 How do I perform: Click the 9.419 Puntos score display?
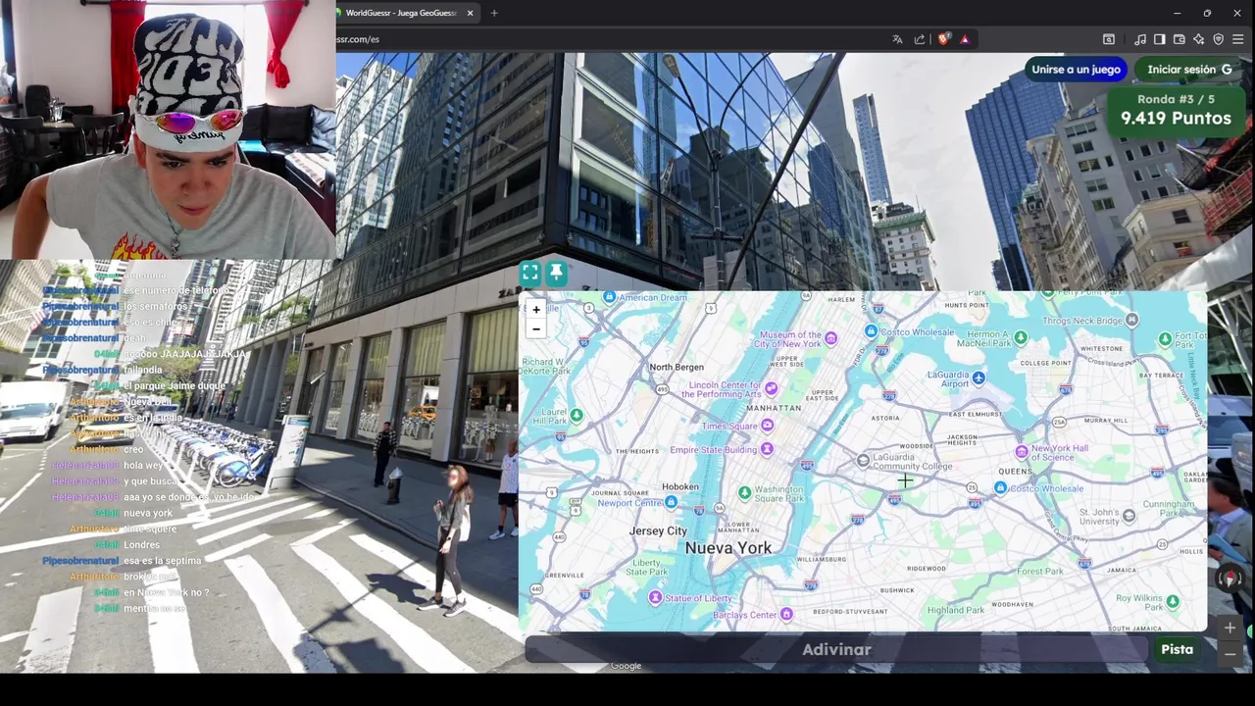pyautogui.click(x=1176, y=118)
